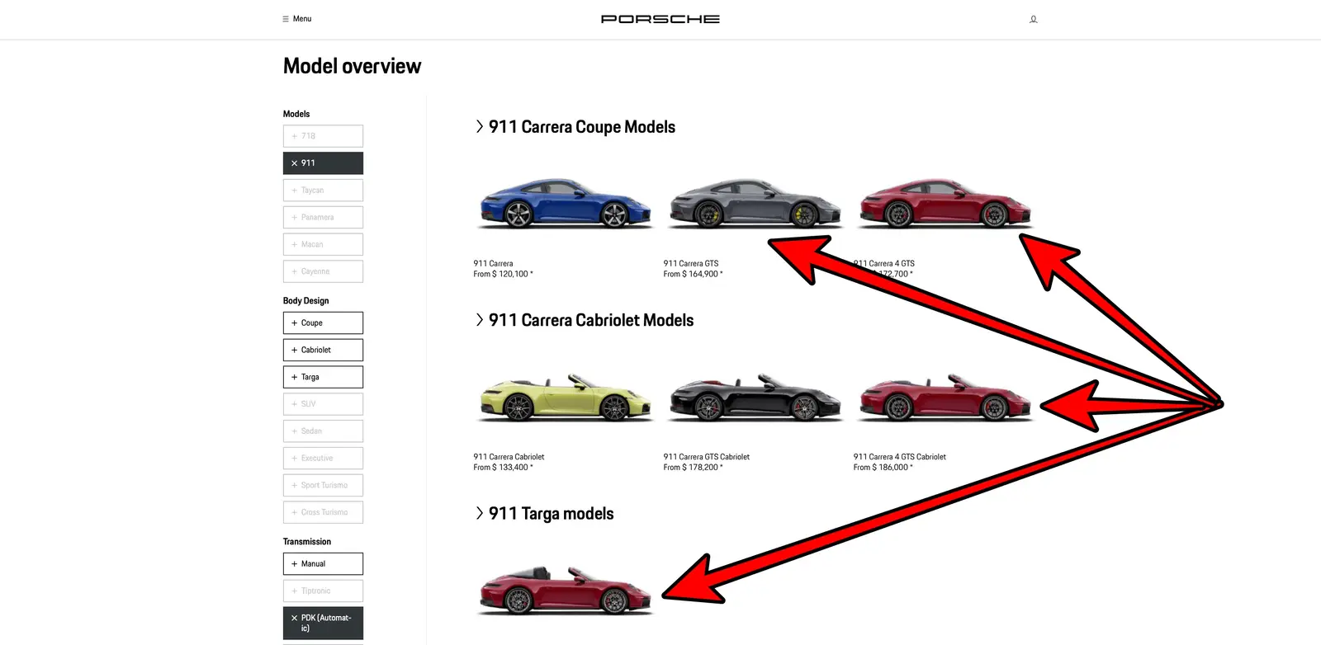This screenshot has width=1321, height=645.
Task: Select the blue 911 Carrera car image
Action: click(x=565, y=204)
